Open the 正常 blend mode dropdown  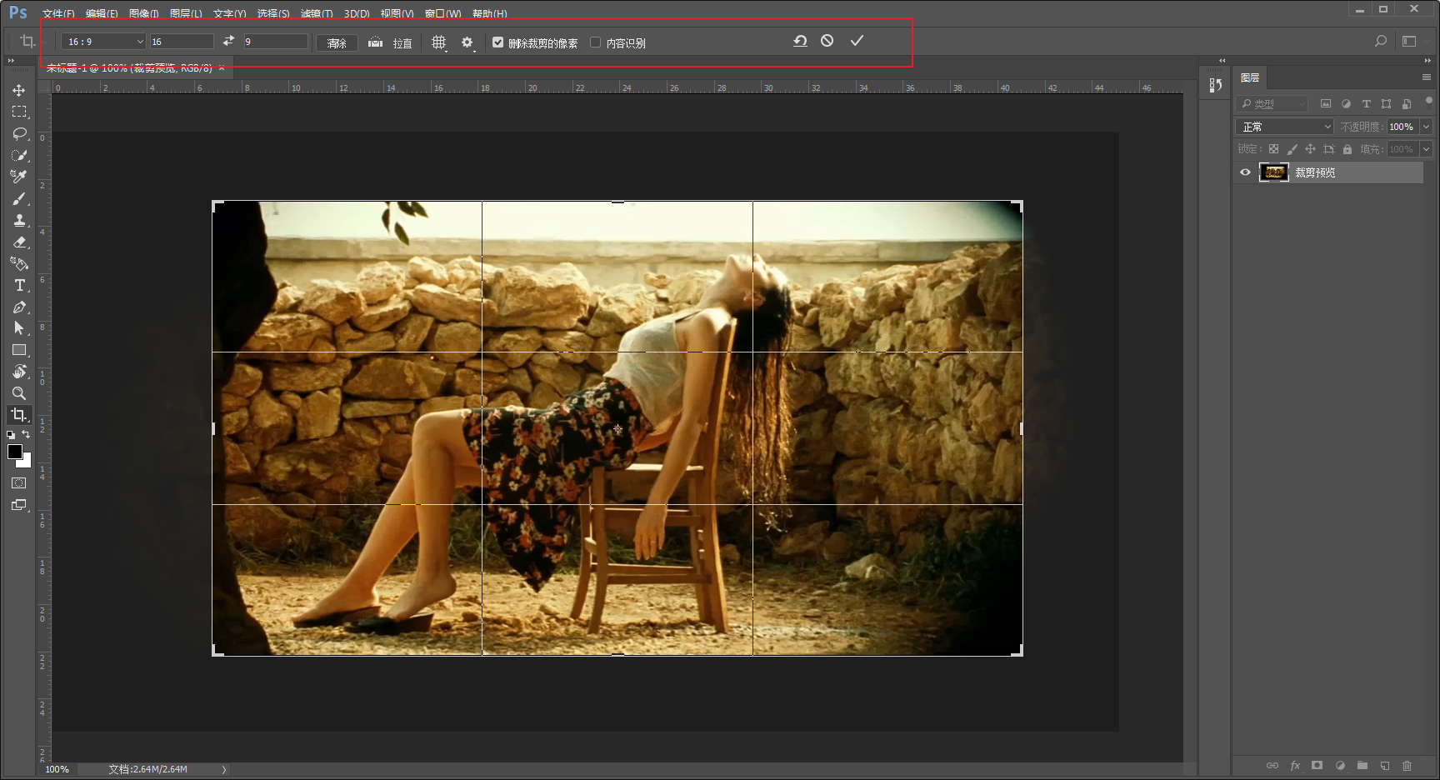click(1286, 127)
